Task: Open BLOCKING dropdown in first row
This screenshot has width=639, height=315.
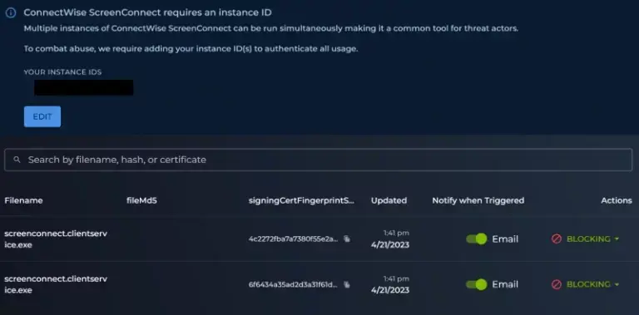Action: click(x=592, y=239)
